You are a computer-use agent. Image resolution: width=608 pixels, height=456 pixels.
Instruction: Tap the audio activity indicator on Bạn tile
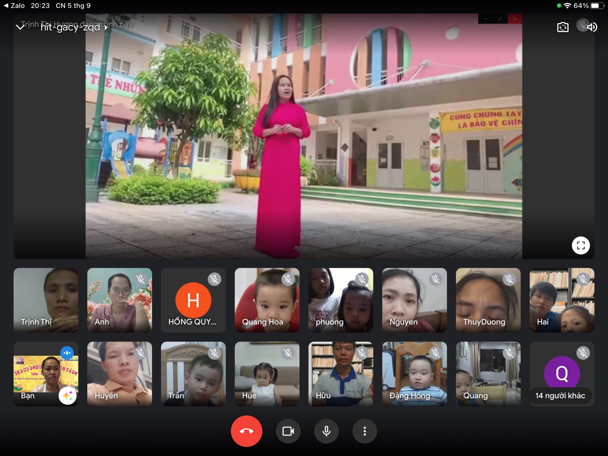pyautogui.click(x=67, y=353)
